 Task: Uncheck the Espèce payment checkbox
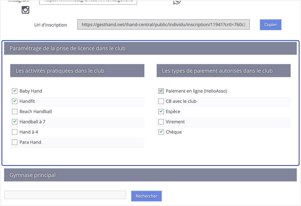pos(161,112)
